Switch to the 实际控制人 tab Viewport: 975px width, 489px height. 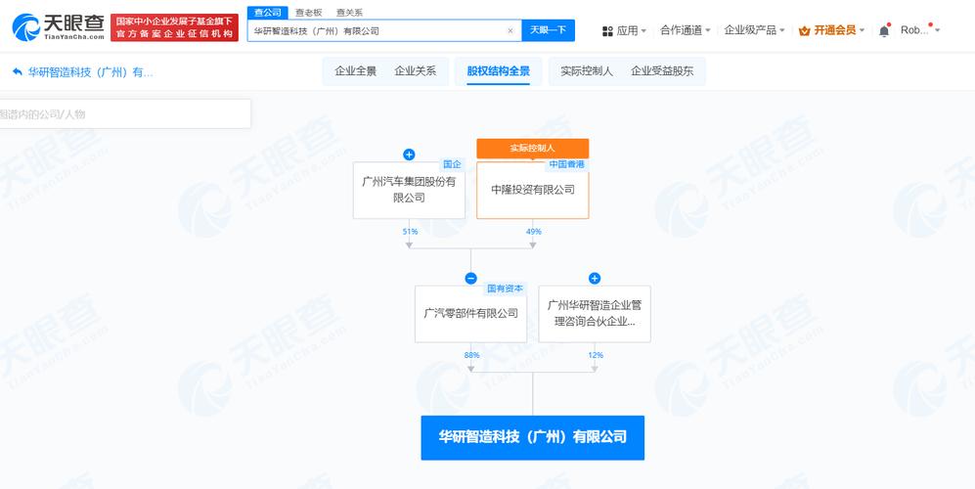(587, 71)
